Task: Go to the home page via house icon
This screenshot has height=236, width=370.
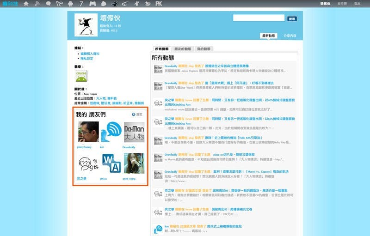Action: (26, 4)
